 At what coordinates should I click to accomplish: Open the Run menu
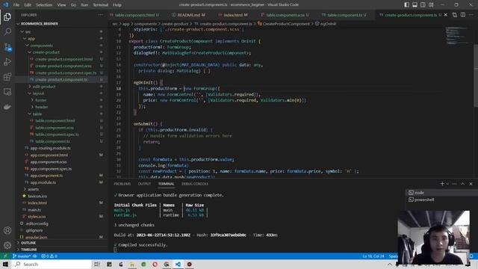point(84,5)
